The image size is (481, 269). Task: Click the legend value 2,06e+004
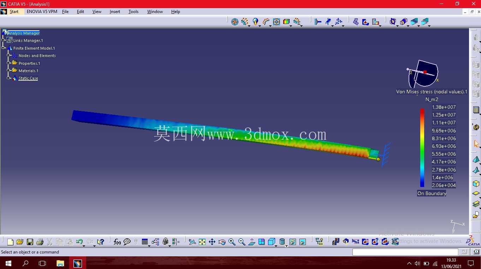tap(444, 185)
